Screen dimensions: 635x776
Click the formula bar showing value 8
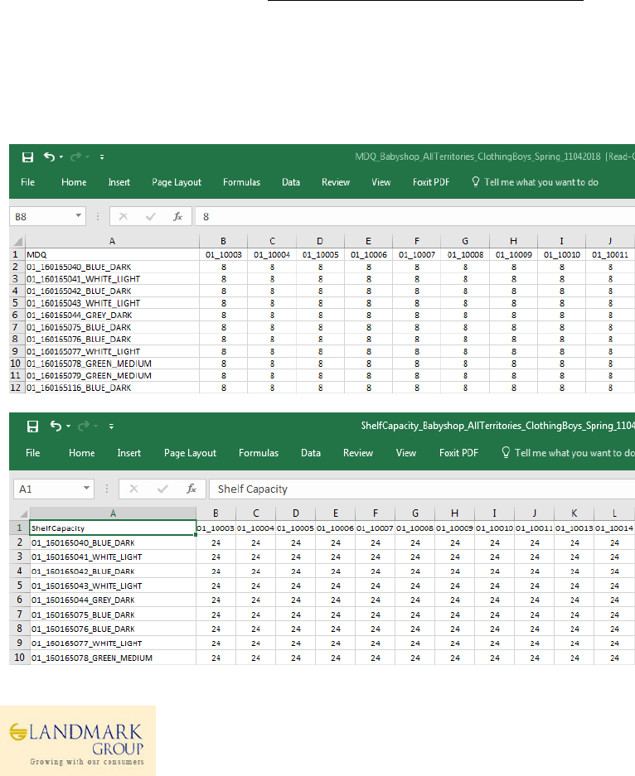pos(415,216)
